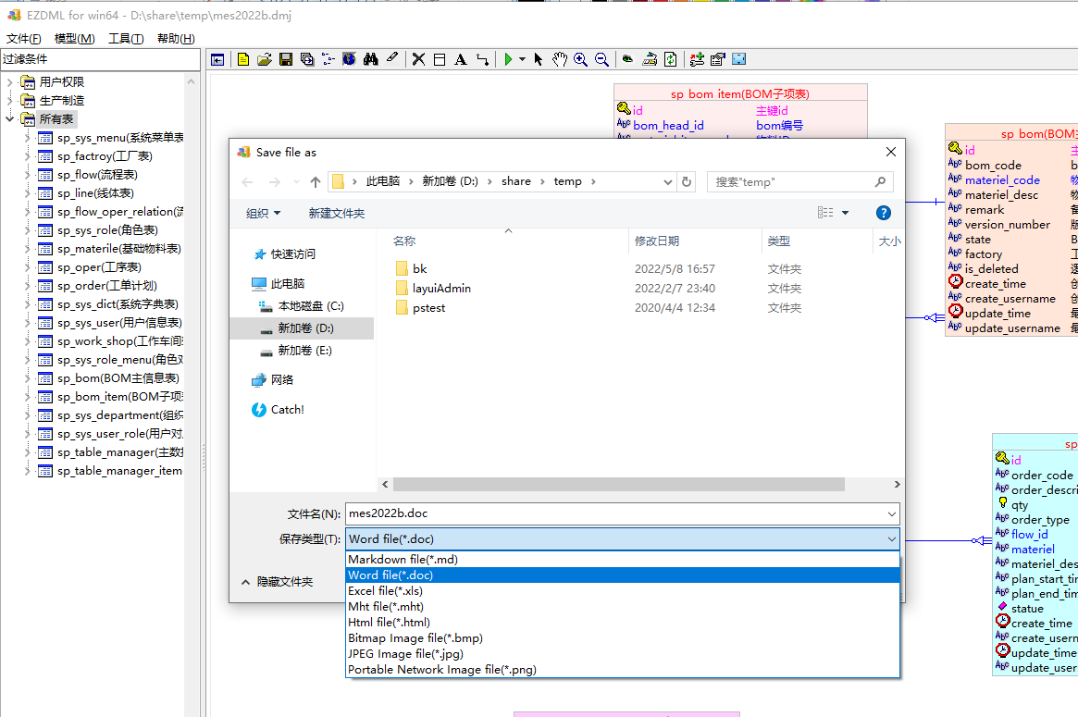Image resolution: width=1078 pixels, height=717 pixels.
Task: Expand the 生产制造 tree node
Action: point(9,101)
